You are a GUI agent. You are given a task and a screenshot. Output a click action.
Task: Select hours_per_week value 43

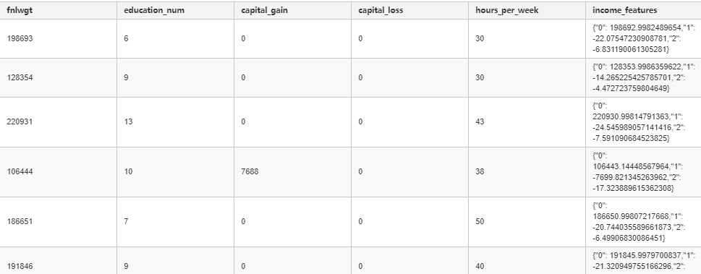click(x=480, y=122)
